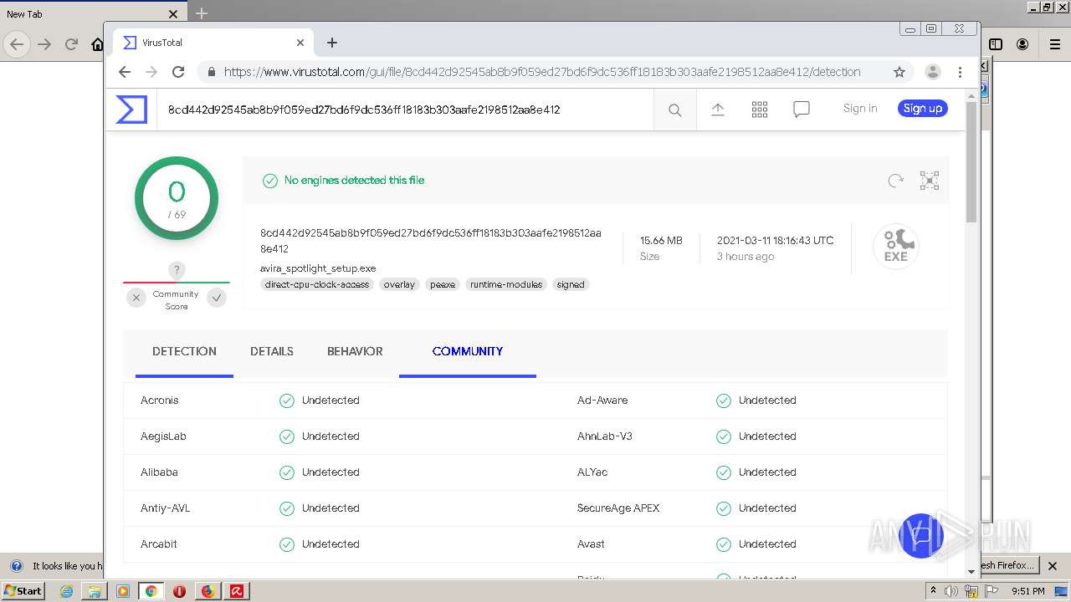Image resolution: width=1071 pixels, height=602 pixels.
Task: Open the Firefox account icon
Action: coord(1022,44)
